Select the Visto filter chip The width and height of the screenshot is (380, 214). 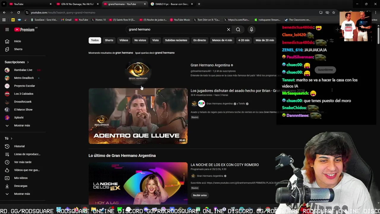tap(156, 40)
